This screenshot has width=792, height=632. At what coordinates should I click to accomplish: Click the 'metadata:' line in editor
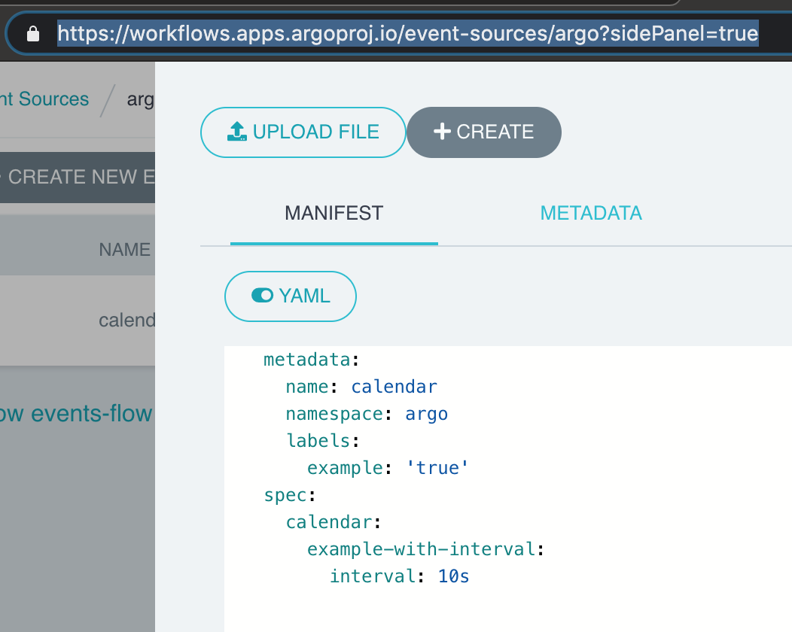311,360
